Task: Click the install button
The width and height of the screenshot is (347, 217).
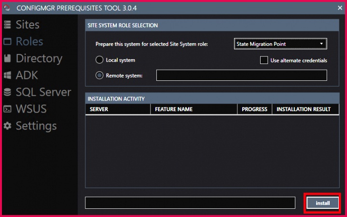Action: 323,203
